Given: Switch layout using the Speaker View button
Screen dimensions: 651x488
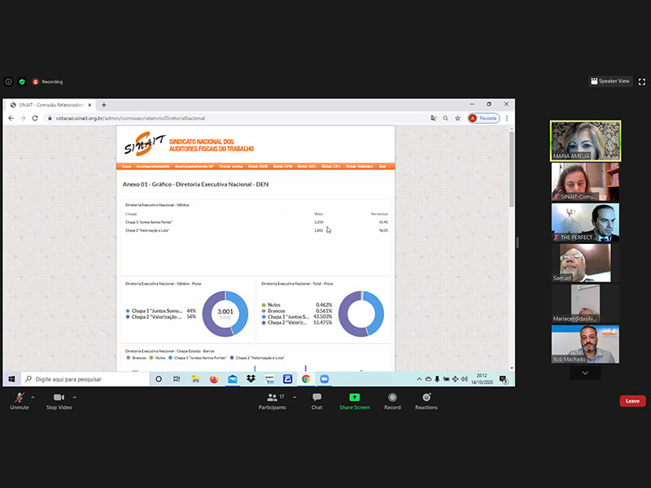Looking at the screenshot, I should click(x=610, y=81).
